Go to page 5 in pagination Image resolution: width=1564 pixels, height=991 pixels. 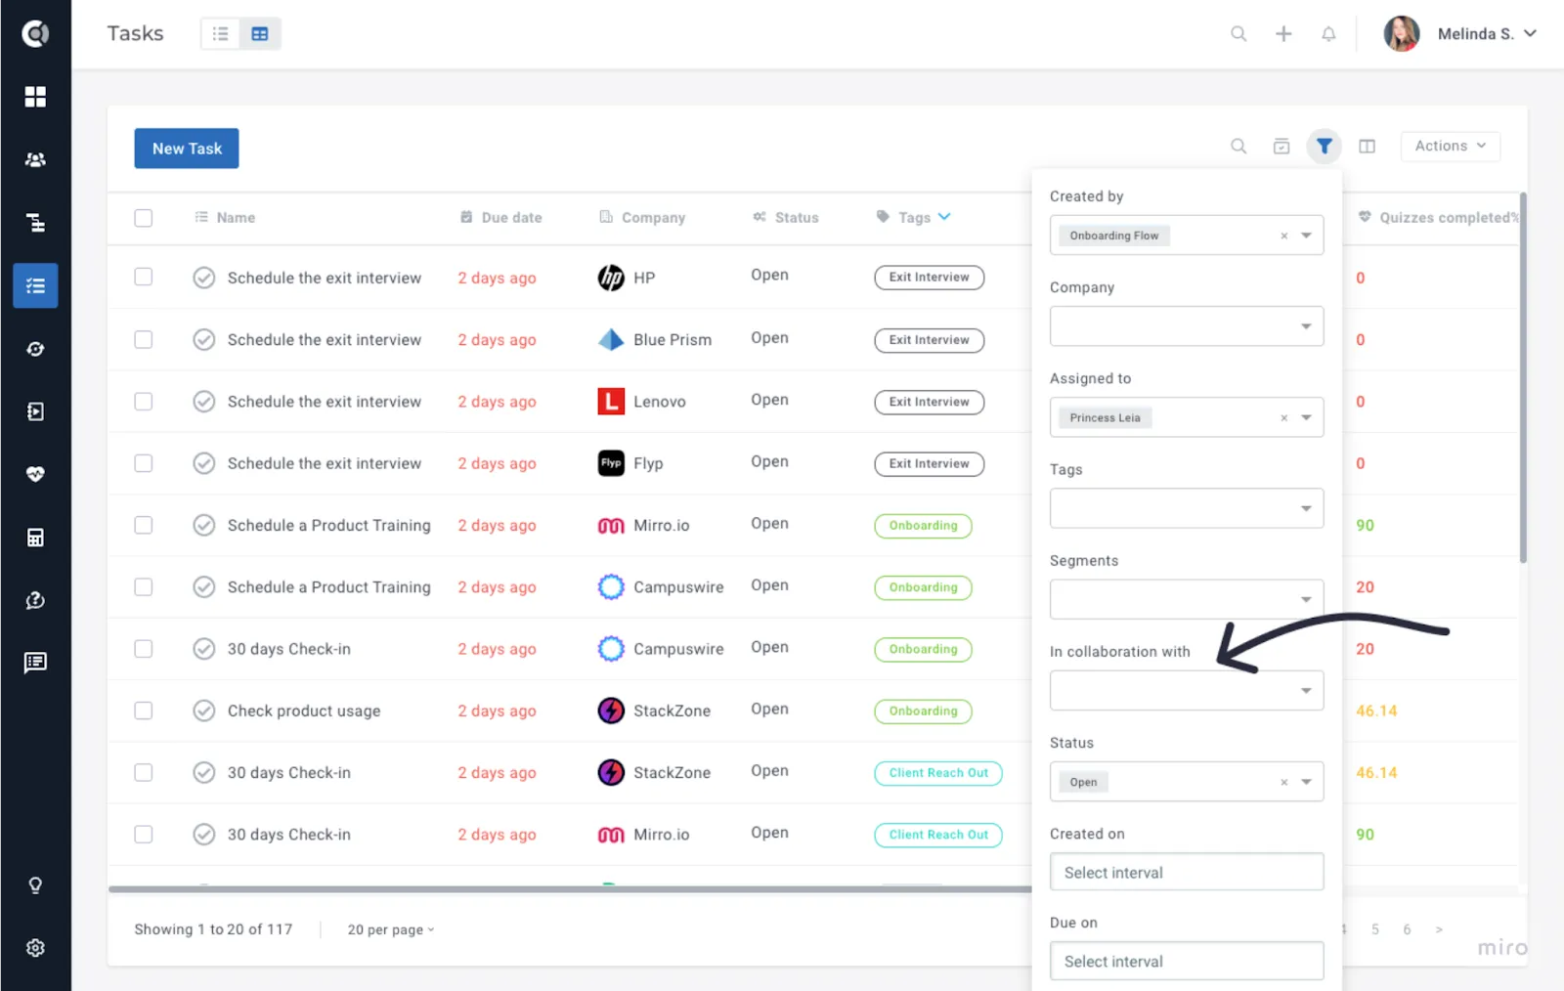[1374, 929]
